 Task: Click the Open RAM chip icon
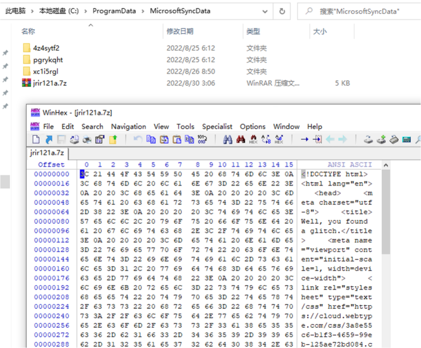click(394, 139)
